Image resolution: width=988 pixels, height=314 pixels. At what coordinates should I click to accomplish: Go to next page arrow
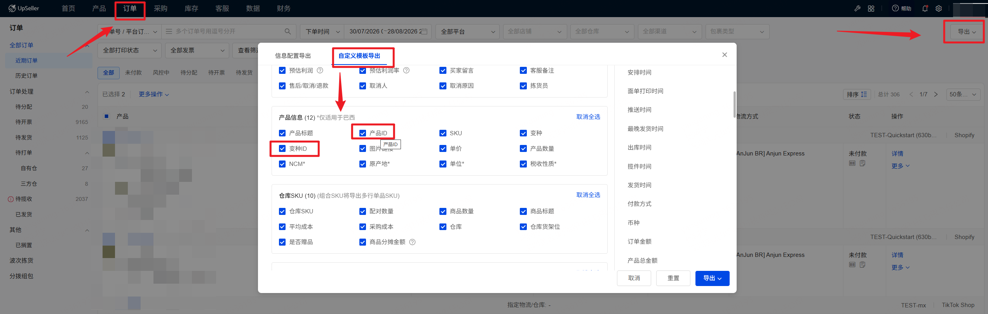(x=936, y=94)
